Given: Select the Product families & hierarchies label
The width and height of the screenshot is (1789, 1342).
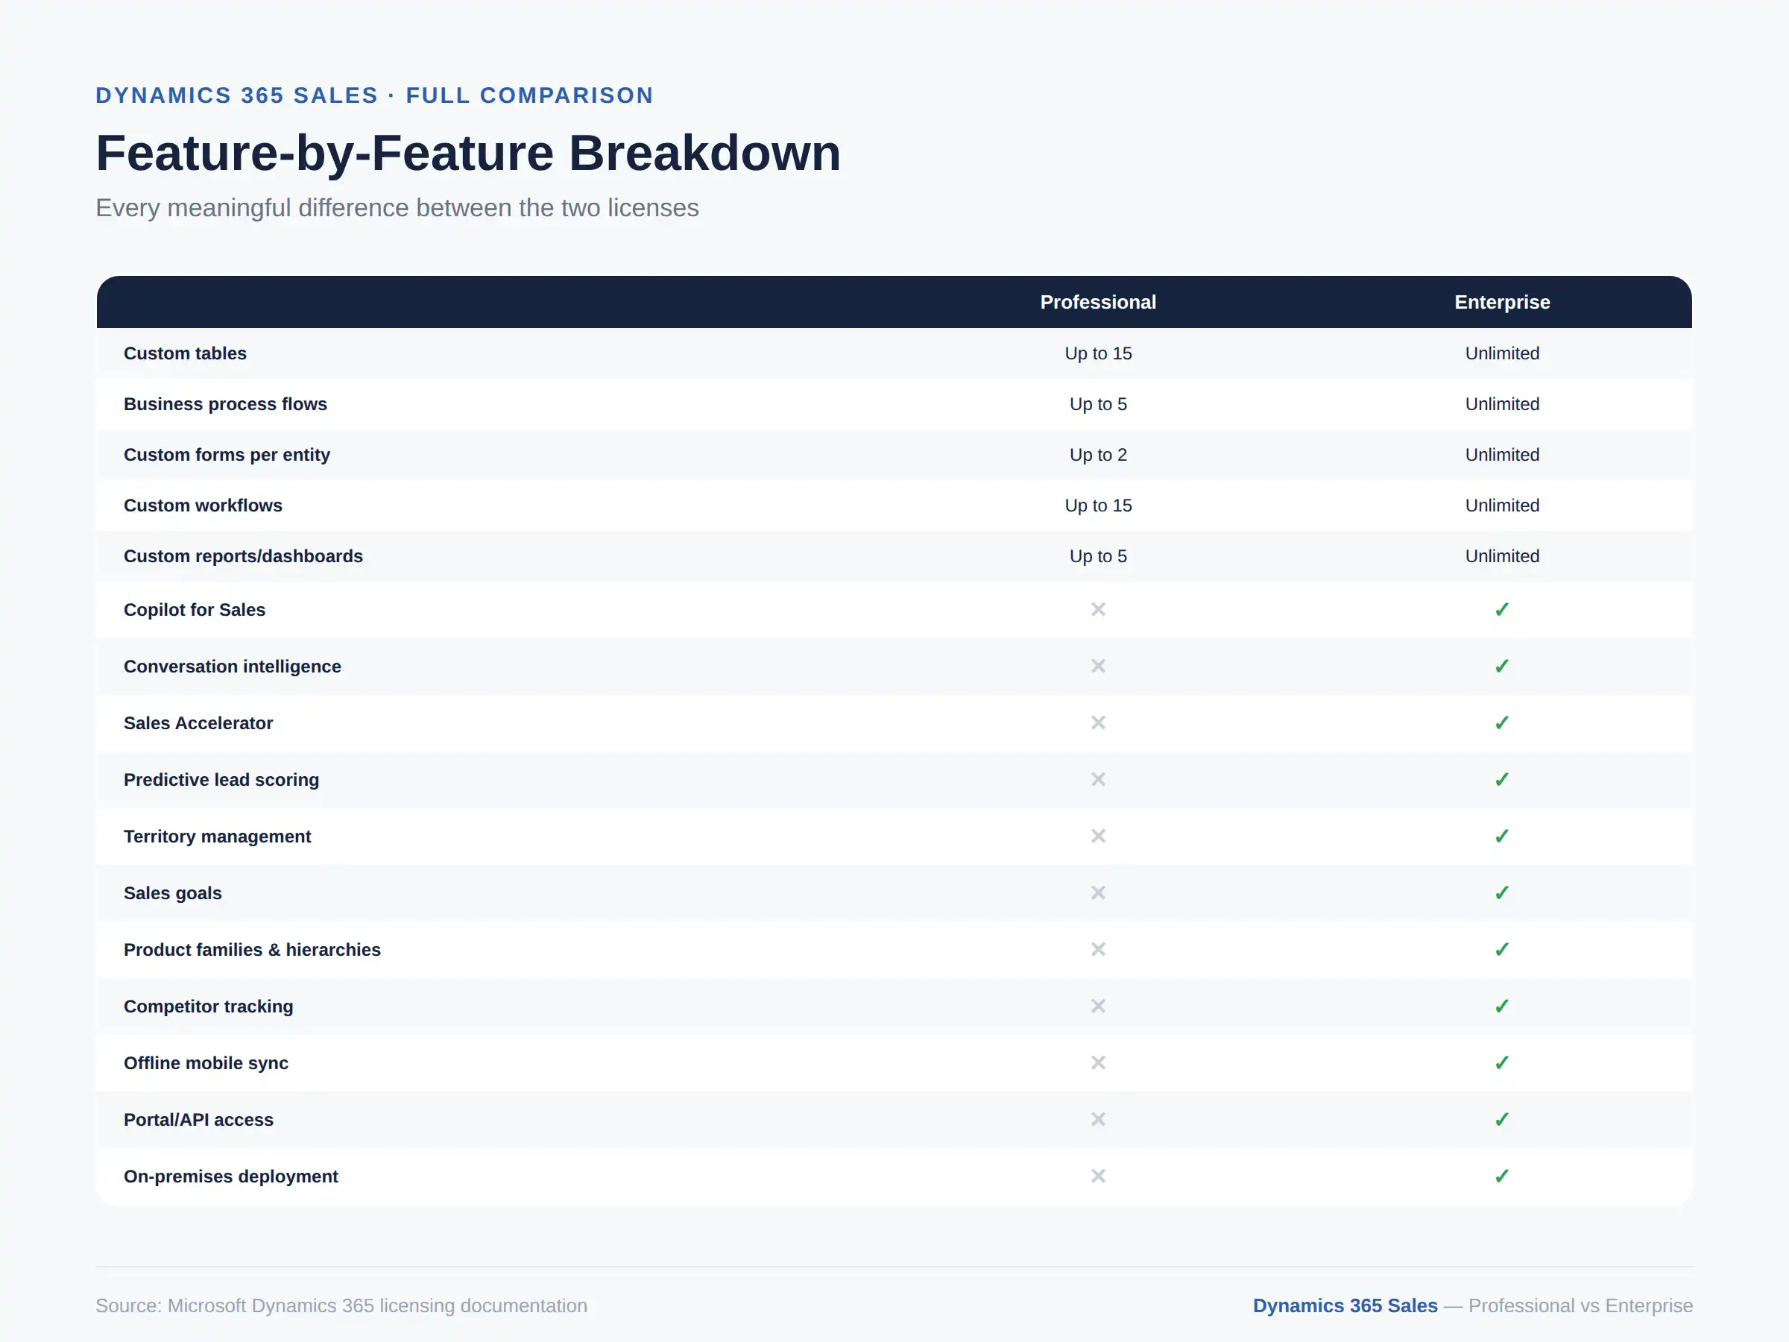Looking at the screenshot, I should point(251,950).
